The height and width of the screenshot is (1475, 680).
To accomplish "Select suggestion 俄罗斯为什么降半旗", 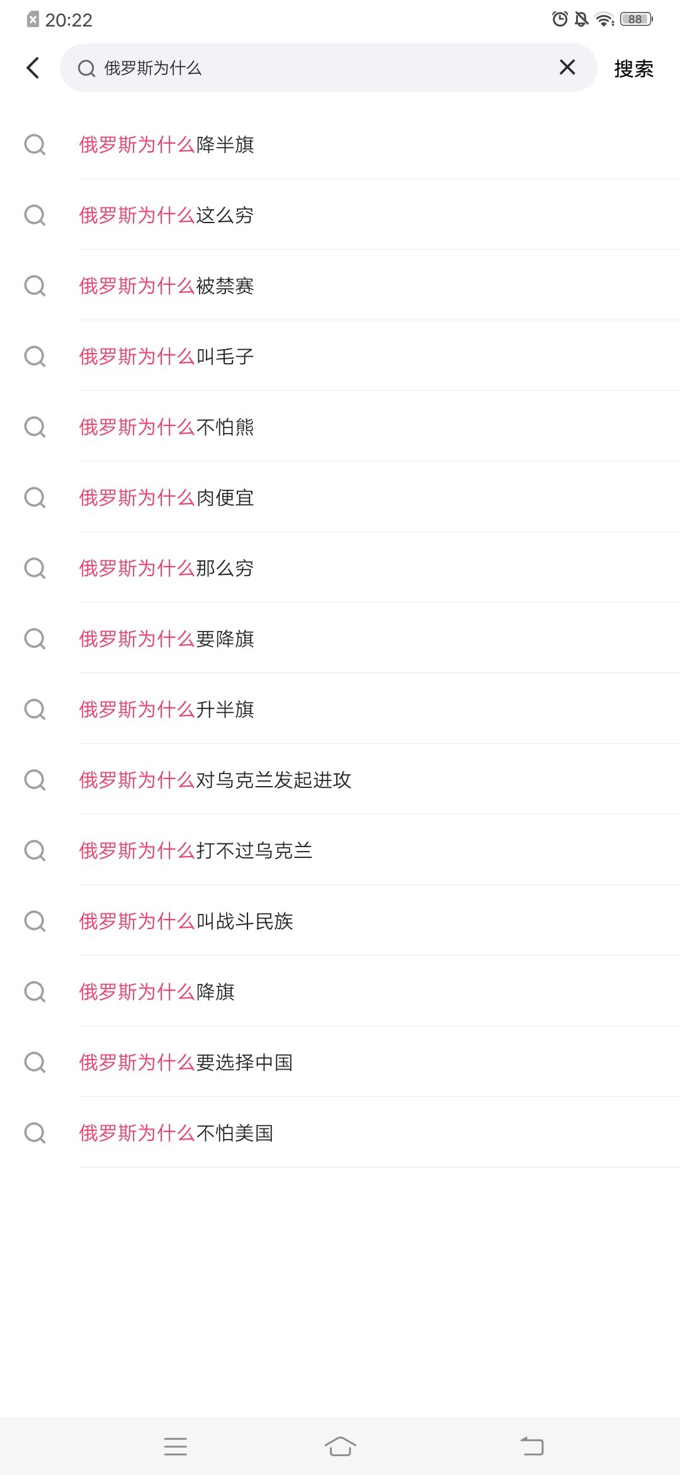I will click(x=167, y=145).
